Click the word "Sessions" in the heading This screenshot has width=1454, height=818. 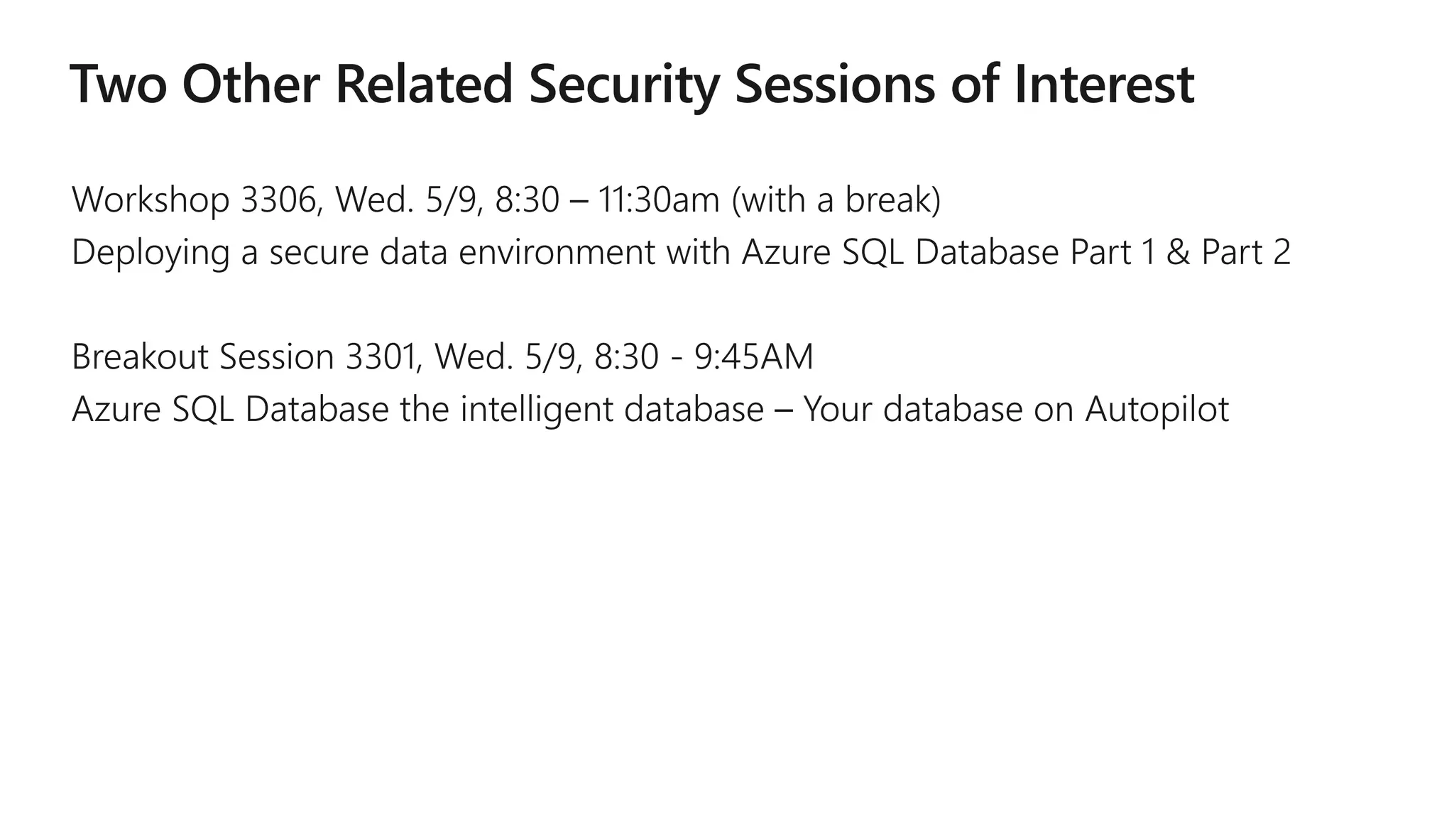tap(835, 84)
